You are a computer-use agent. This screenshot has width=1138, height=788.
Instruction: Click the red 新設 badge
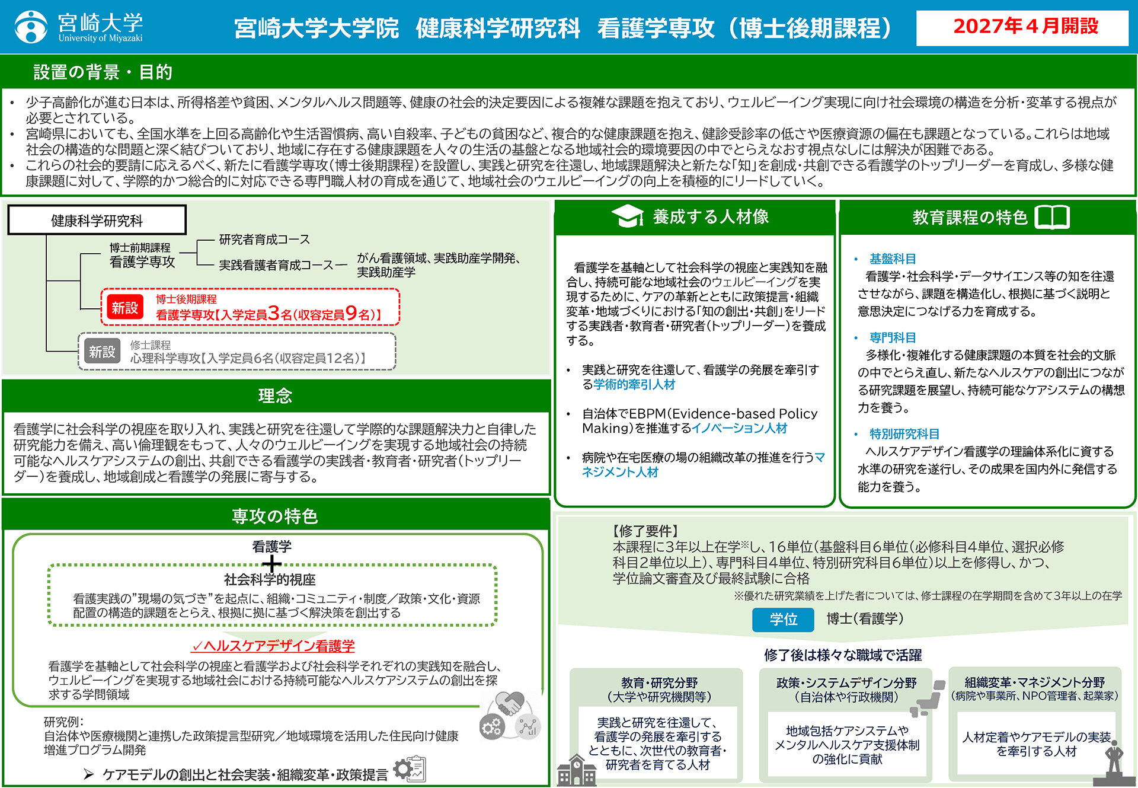pos(125,308)
